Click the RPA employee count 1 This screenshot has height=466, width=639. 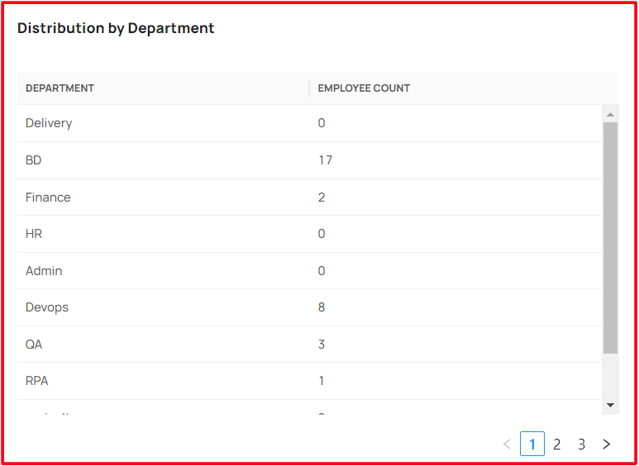(x=322, y=381)
